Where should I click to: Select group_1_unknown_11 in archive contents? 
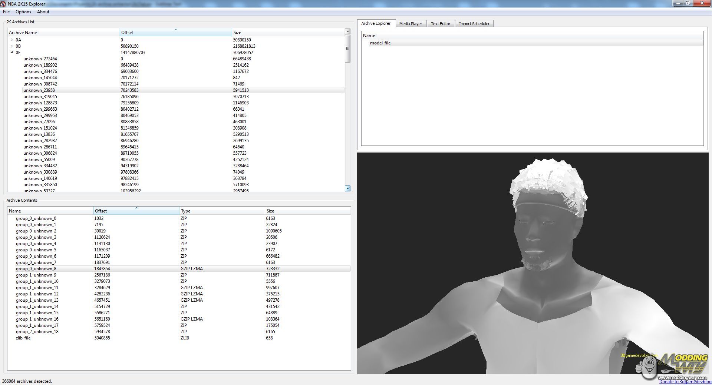(x=37, y=288)
